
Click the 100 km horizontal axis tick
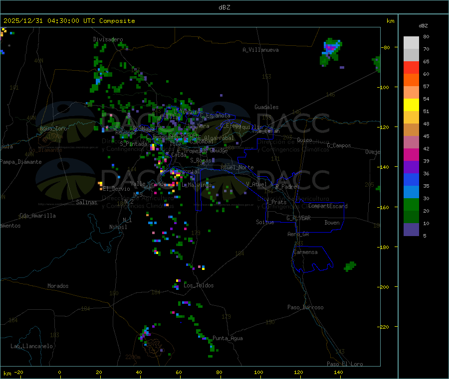tap(258, 372)
